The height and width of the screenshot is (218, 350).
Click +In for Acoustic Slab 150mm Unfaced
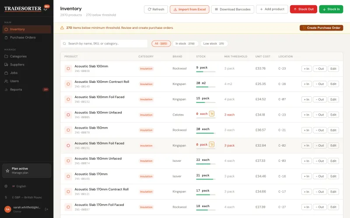pos(307,161)
